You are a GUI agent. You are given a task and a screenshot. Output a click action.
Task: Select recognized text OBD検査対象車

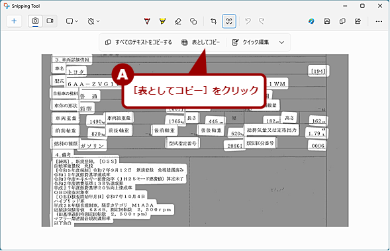click(x=71, y=192)
